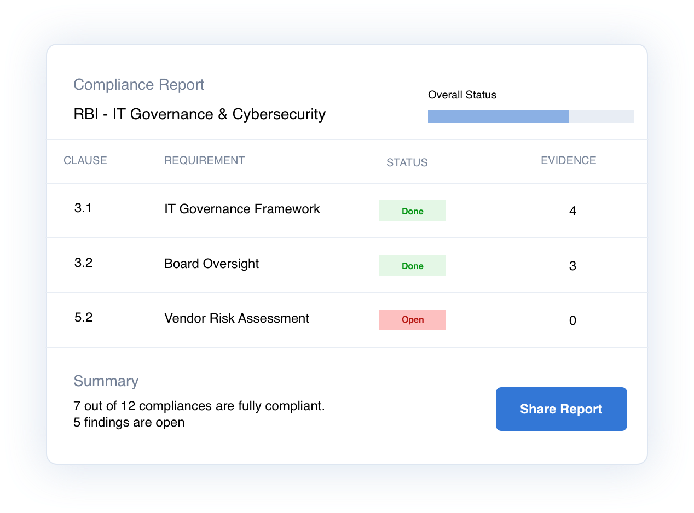The height and width of the screenshot is (513, 694).
Task: Select clause 5.2 in the table
Action: tap(83, 317)
